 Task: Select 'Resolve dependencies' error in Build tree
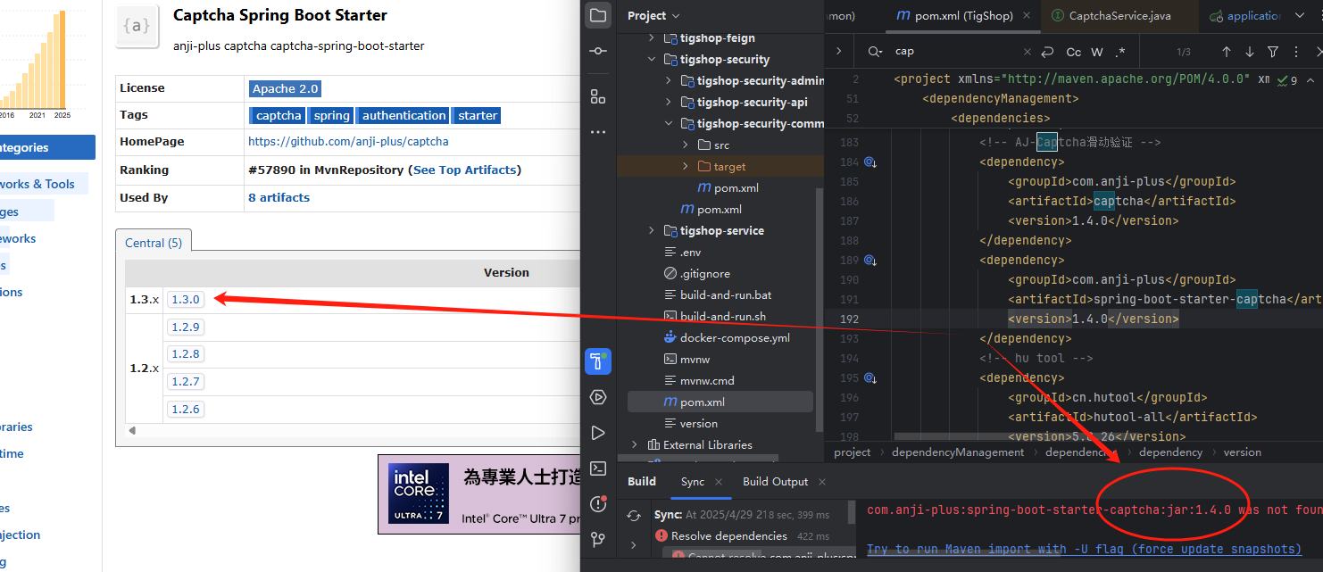[x=729, y=536]
